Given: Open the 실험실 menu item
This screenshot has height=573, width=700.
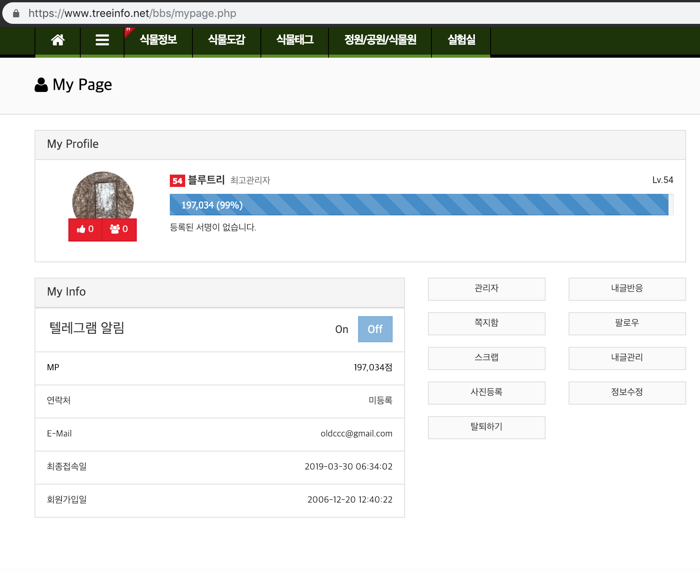Looking at the screenshot, I should point(461,40).
